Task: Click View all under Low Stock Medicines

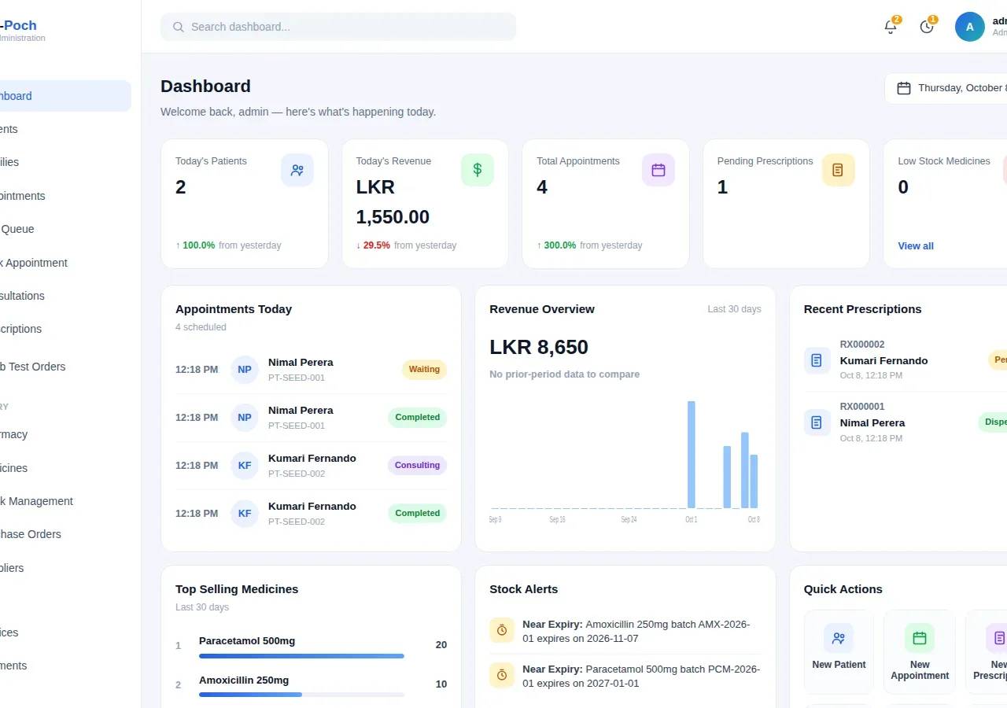Action: coord(916,246)
